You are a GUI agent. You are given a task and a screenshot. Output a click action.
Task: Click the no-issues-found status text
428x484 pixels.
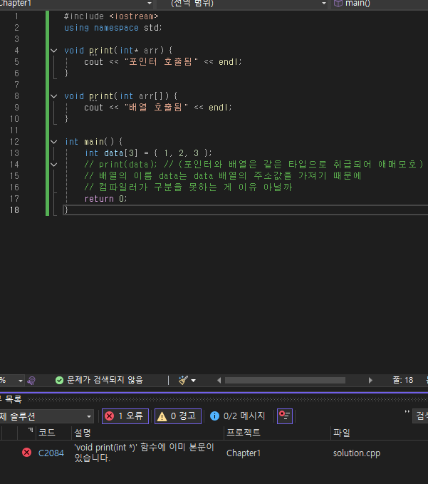tap(105, 380)
